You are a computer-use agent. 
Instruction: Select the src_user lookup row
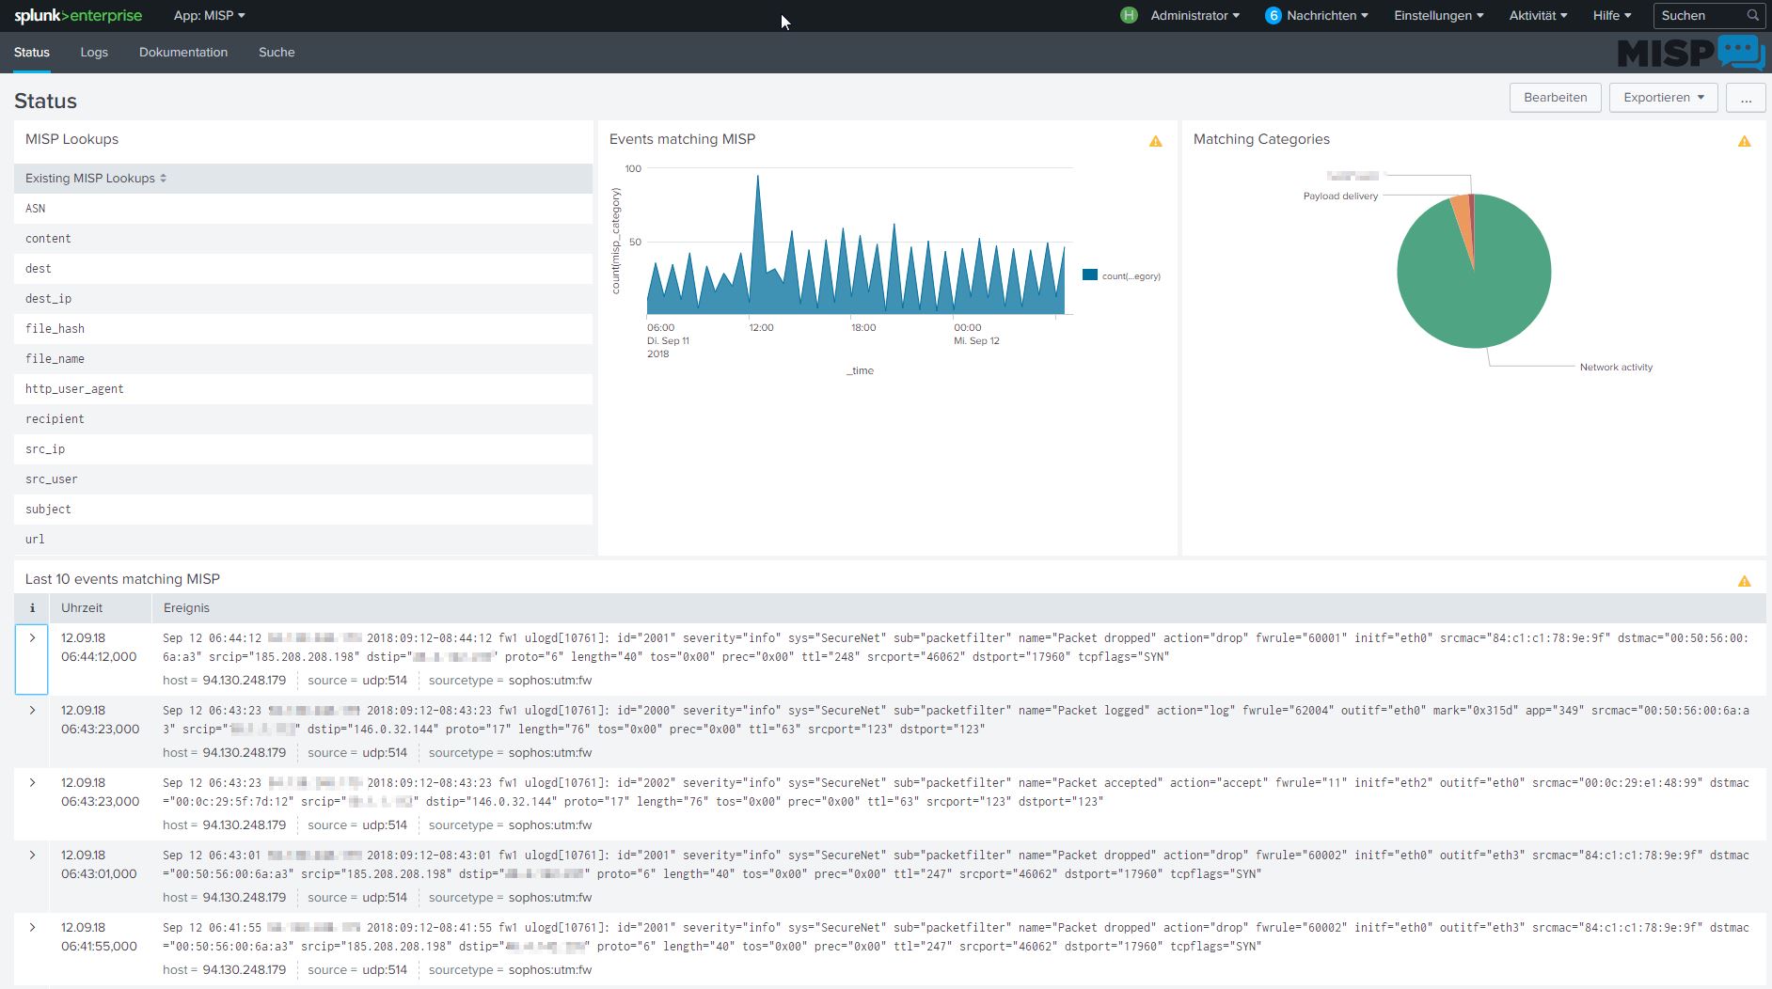(x=303, y=479)
